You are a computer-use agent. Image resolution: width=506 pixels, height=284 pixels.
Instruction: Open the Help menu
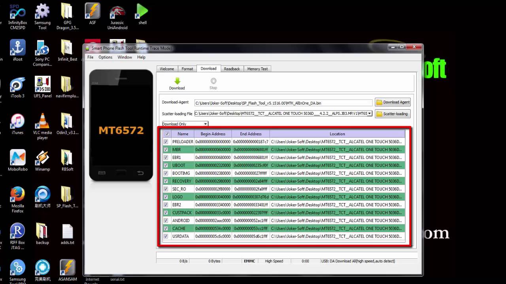pos(142,57)
